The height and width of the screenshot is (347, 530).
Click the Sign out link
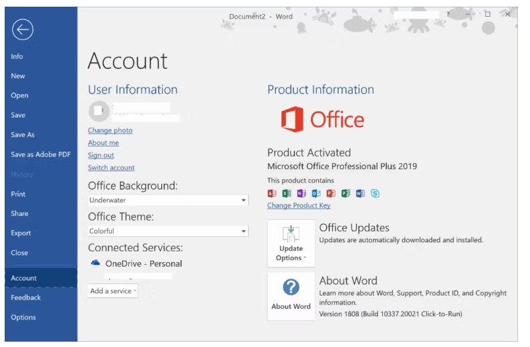pos(101,156)
